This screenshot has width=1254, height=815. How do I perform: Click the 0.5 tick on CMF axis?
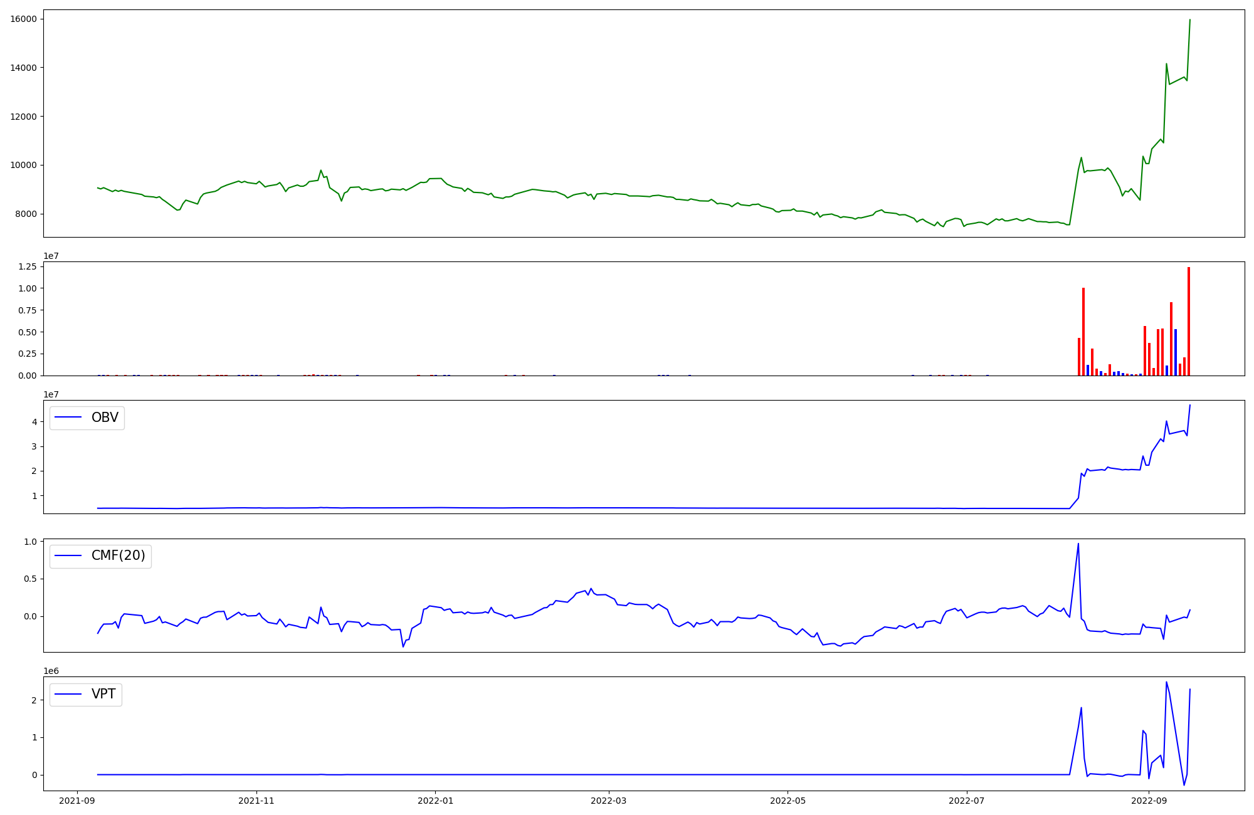coord(30,579)
